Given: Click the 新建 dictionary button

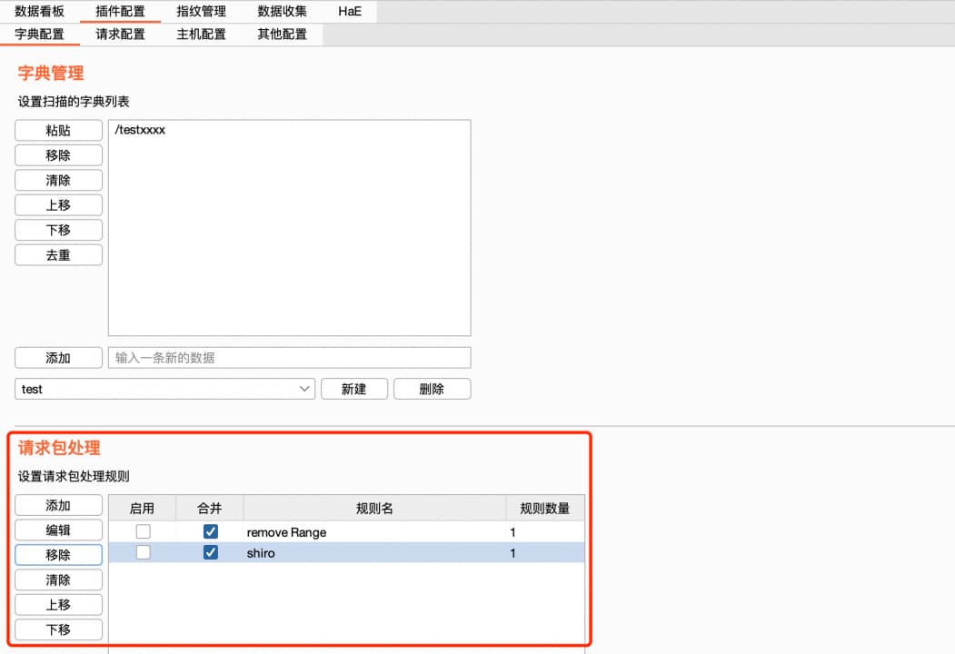Looking at the screenshot, I should click(x=353, y=389).
